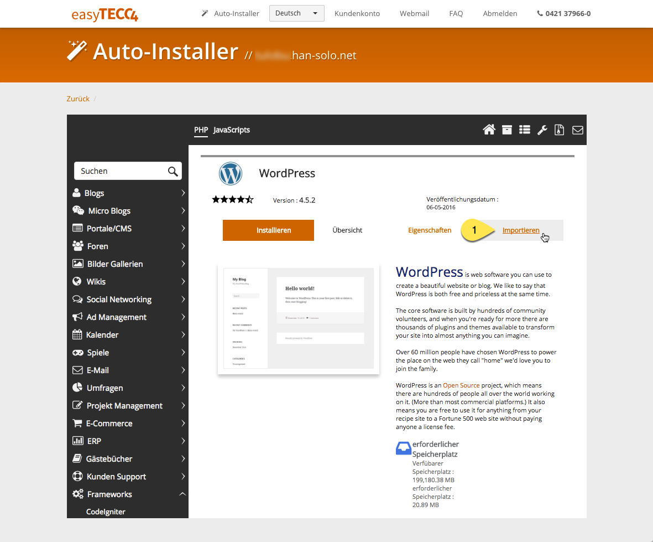This screenshot has height=542, width=653.
Task: Click the Importieren link
Action: click(520, 230)
